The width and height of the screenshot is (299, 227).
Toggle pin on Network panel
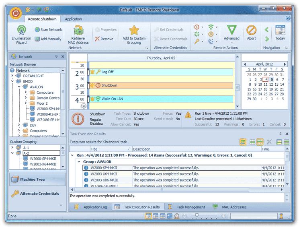pos(56,57)
